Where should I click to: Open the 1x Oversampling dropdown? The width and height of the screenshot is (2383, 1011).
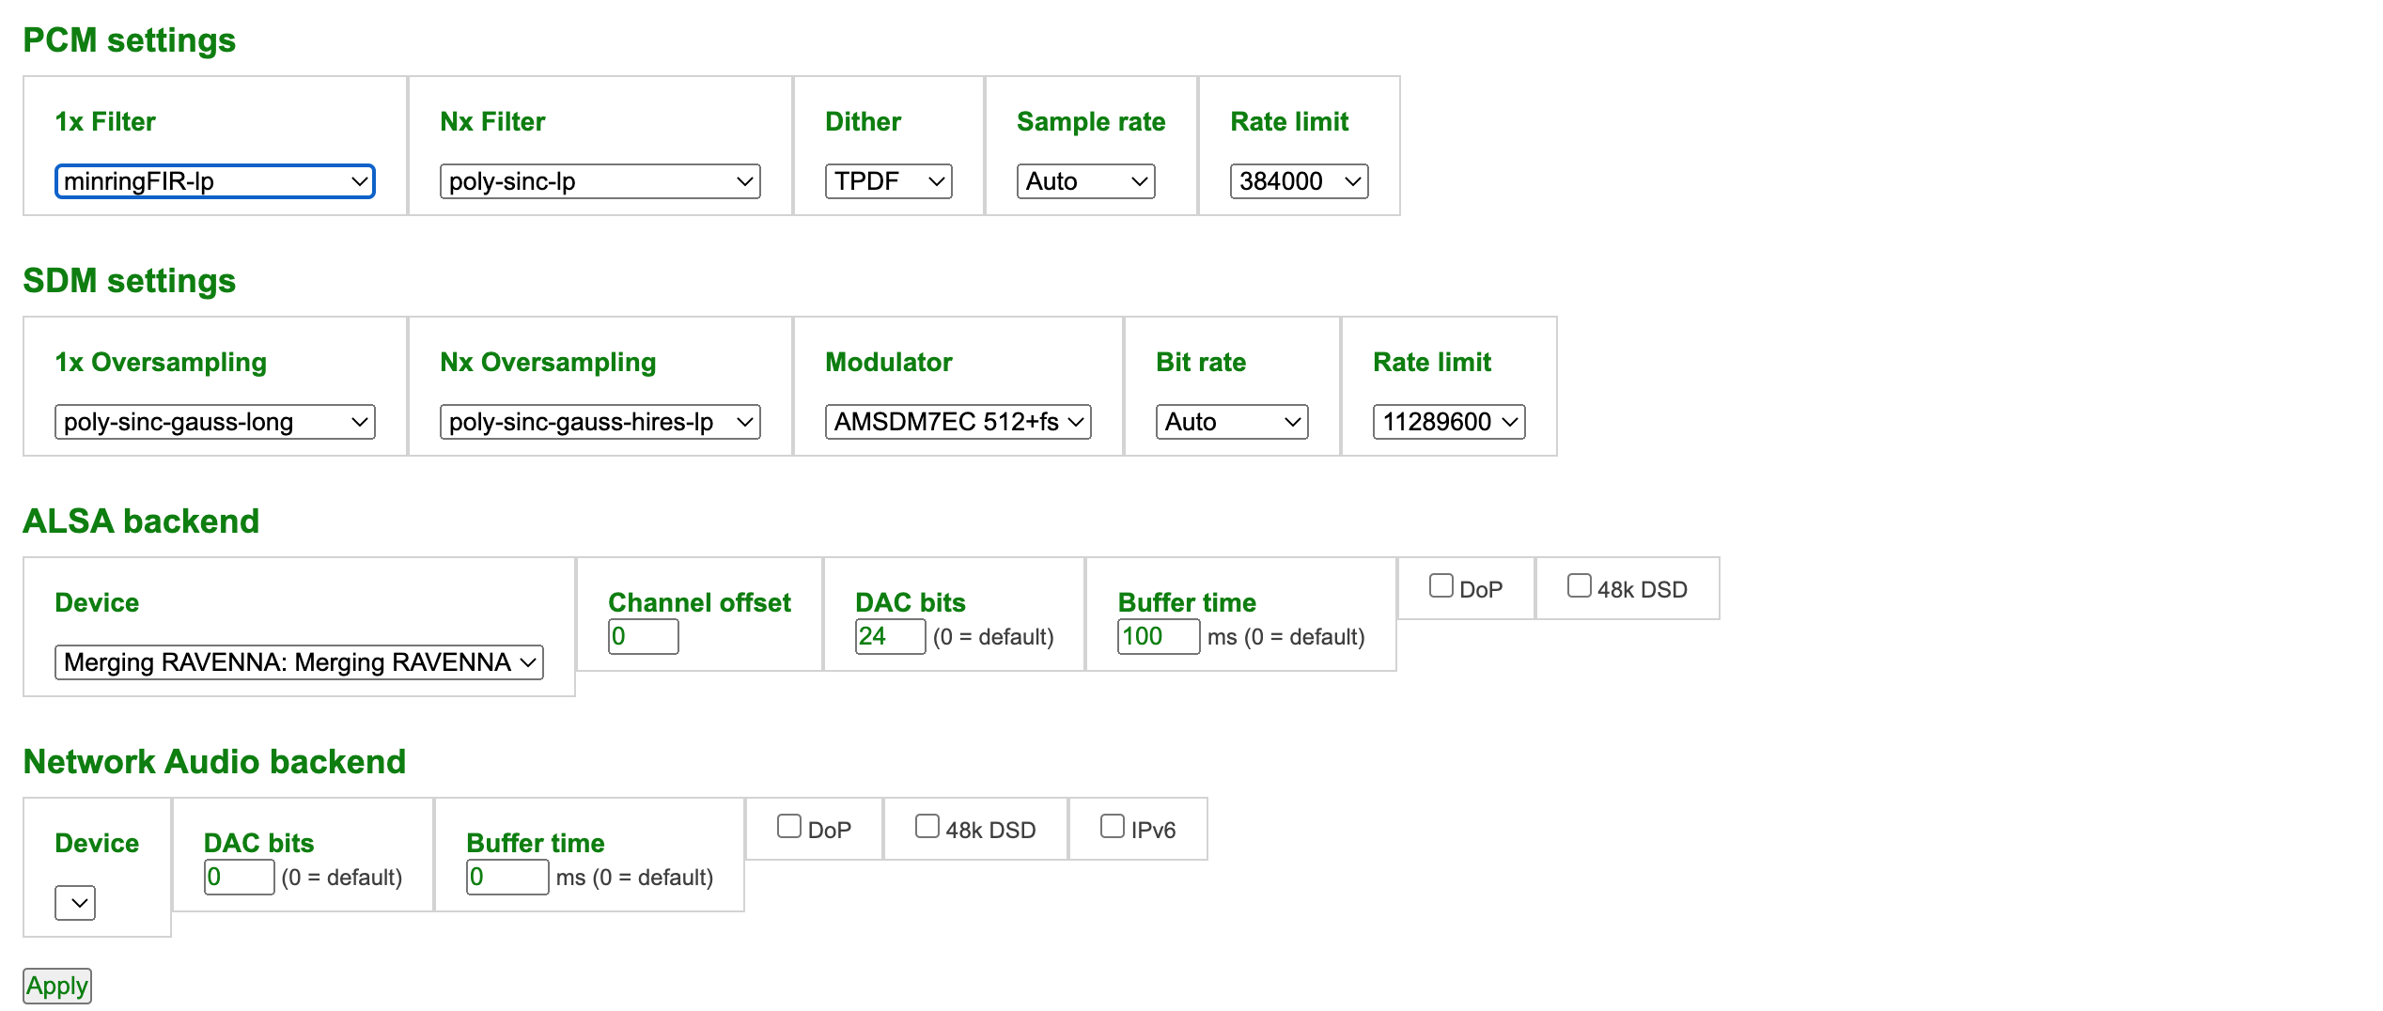click(x=214, y=422)
